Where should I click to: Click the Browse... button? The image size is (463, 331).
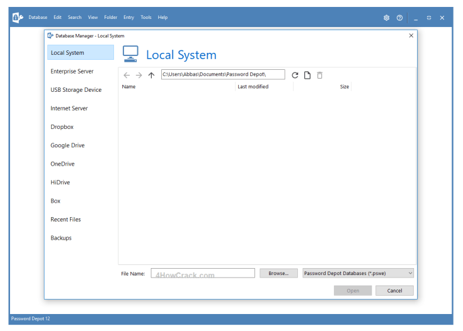coord(278,274)
